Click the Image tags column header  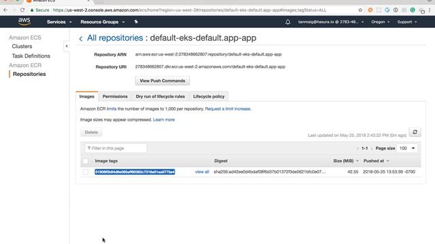coord(106,161)
